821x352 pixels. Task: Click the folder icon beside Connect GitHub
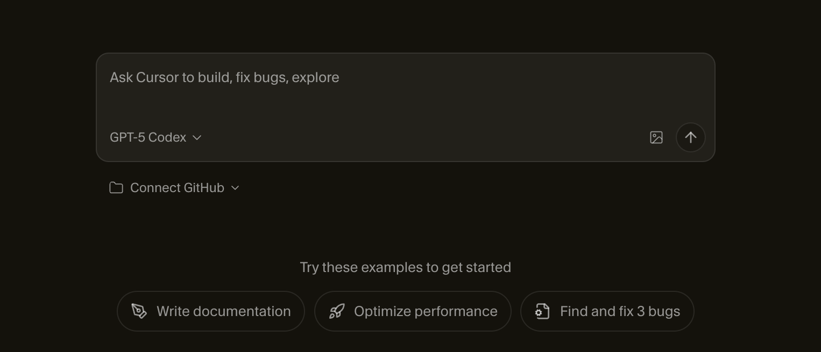click(116, 188)
